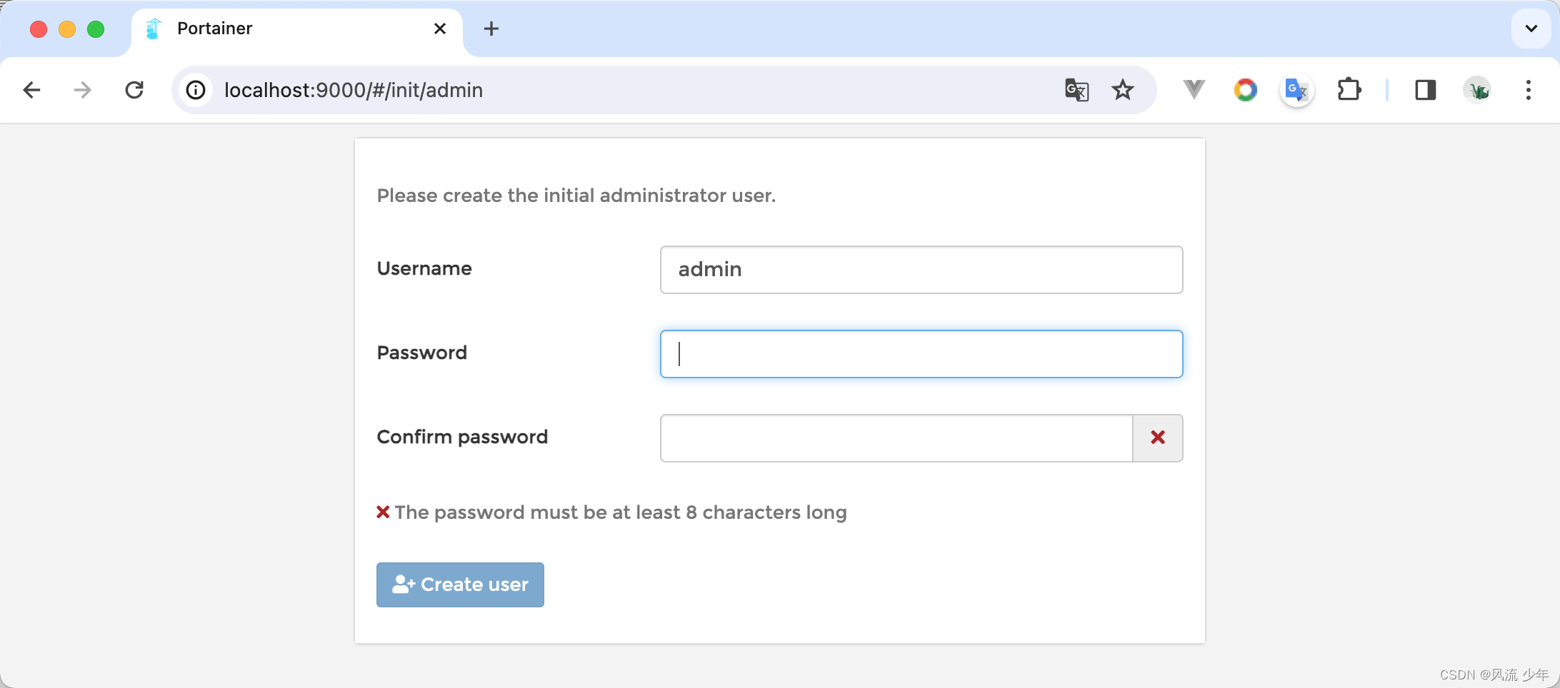
Task: Toggle the browser side panel
Action: (x=1426, y=90)
